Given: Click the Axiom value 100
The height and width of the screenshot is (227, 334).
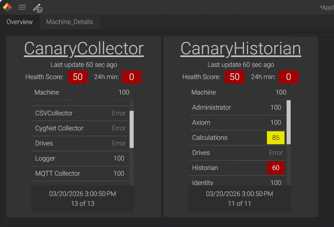Looking at the screenshot, I should click(276, 123).
